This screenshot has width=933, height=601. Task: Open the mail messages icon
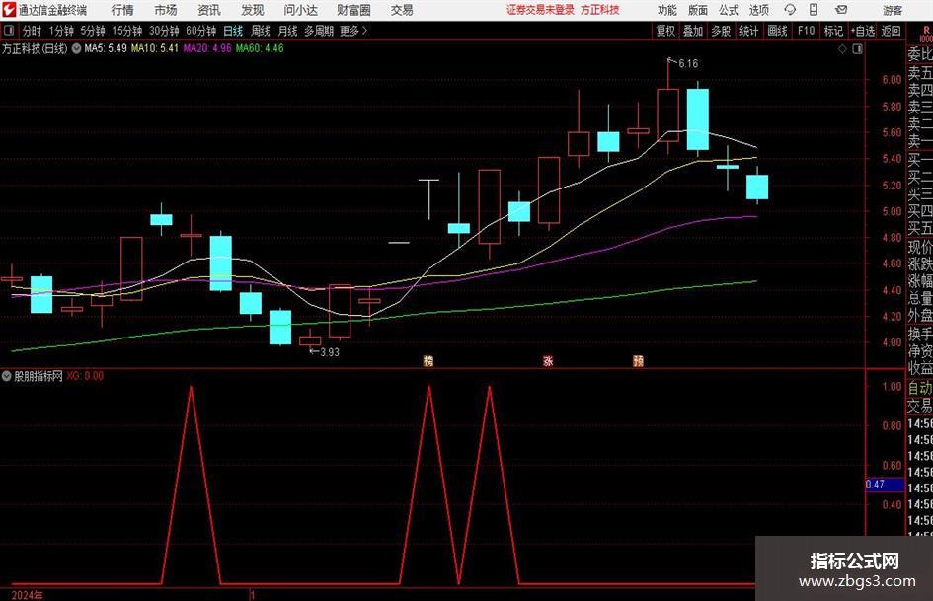(x=841, y=10)
